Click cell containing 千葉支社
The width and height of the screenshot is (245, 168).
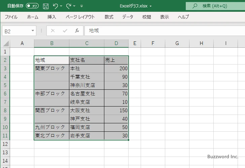pos(87,77)
